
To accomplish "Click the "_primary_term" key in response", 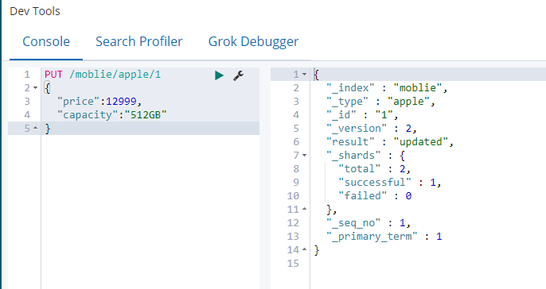I will pos(372,237).
